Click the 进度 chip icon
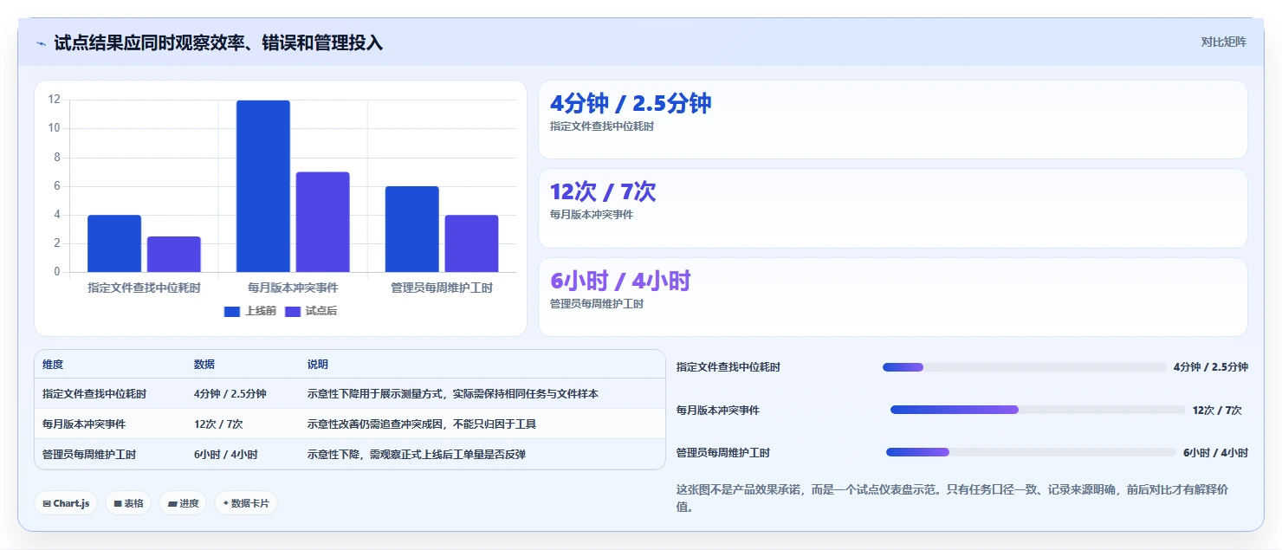Screen dimensions: 1282x550 (x=172, y=503)
